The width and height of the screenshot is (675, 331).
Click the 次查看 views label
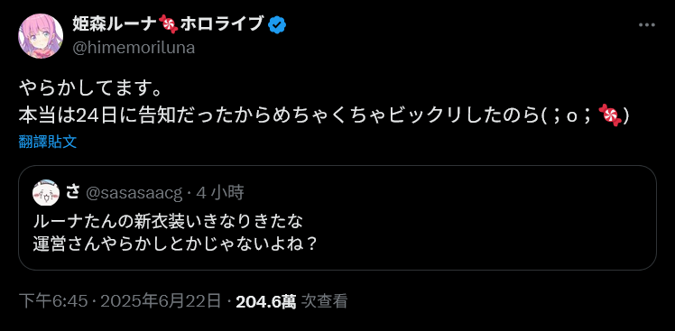[x=324, y=301]
